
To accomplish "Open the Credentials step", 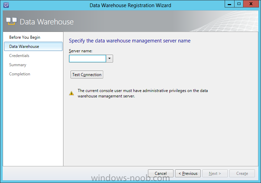I will (19, 56).
